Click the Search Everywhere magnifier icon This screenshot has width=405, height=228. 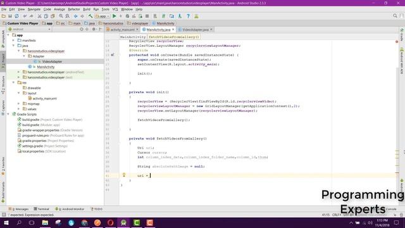coord(395,16)
